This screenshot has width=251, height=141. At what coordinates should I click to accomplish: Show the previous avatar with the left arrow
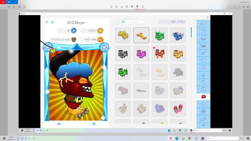point(60,124)
